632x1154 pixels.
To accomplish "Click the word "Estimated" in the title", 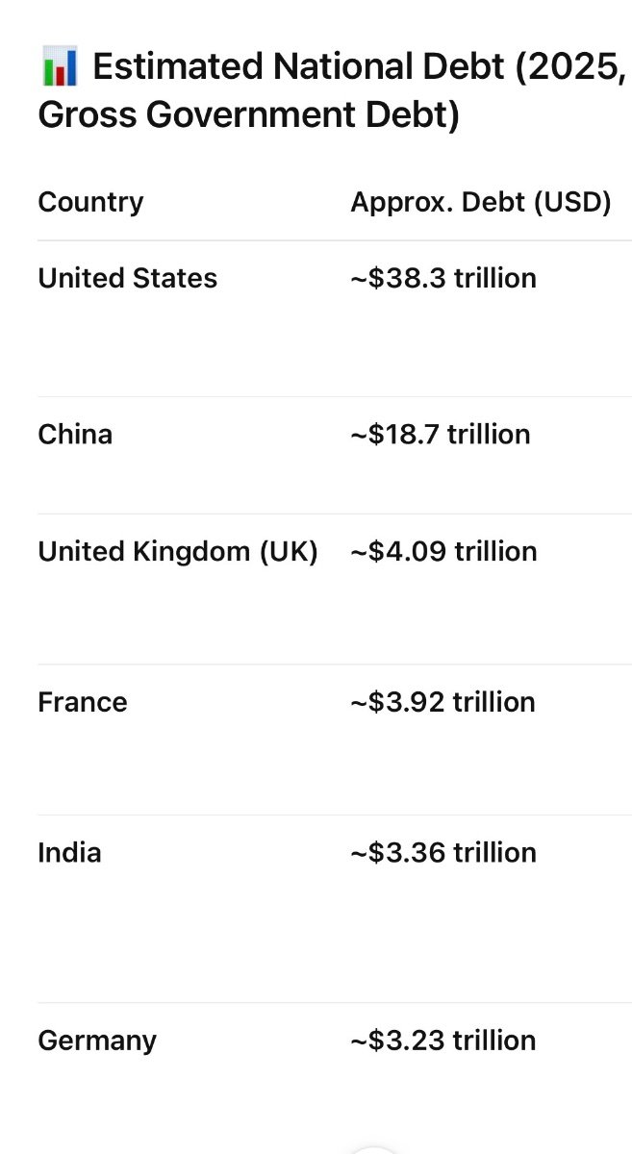I will [x=178, y=67].
